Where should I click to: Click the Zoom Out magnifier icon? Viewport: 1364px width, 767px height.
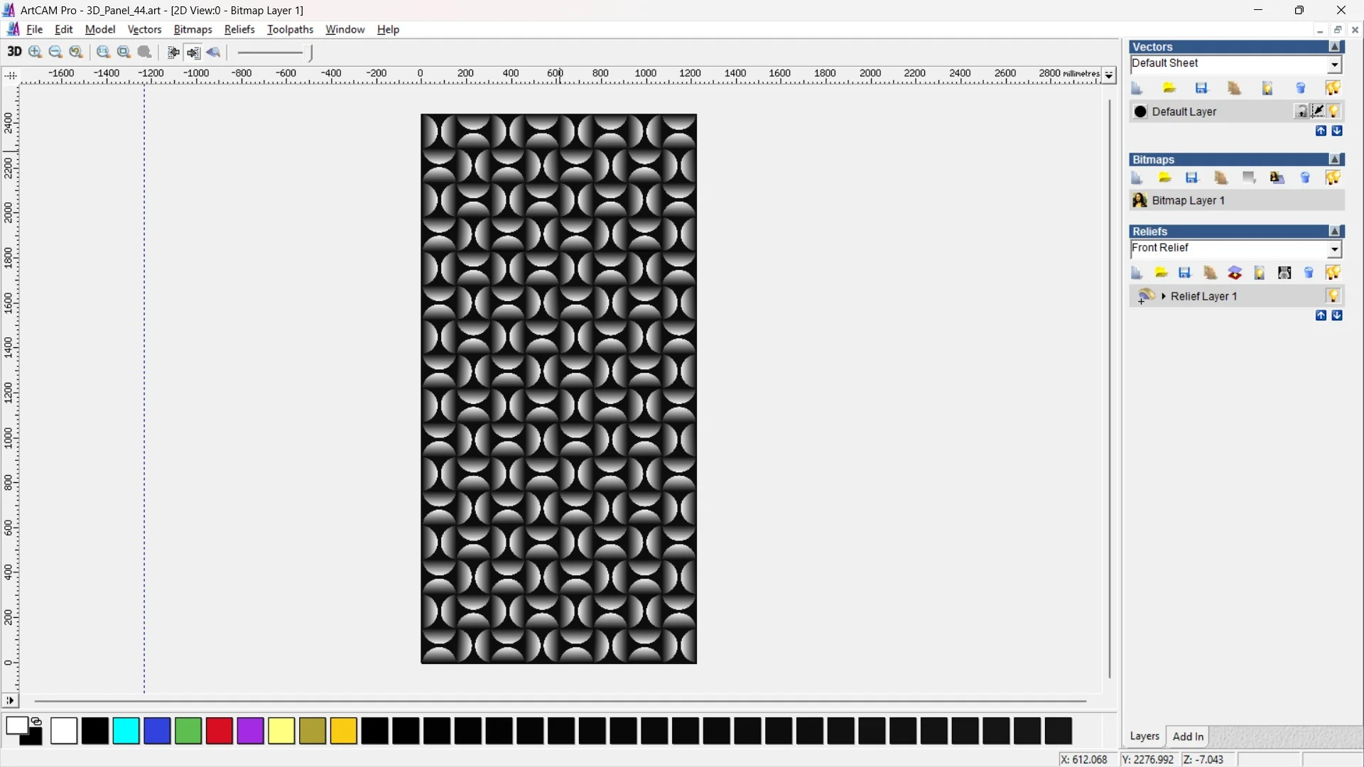(x=55, y=52)
